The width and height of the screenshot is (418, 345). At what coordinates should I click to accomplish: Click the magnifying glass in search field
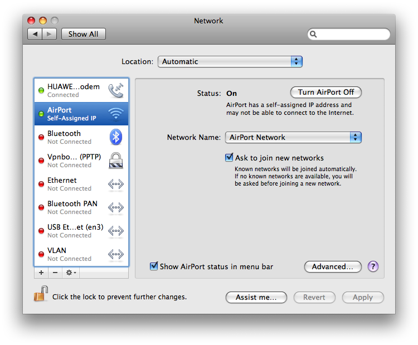313,34
